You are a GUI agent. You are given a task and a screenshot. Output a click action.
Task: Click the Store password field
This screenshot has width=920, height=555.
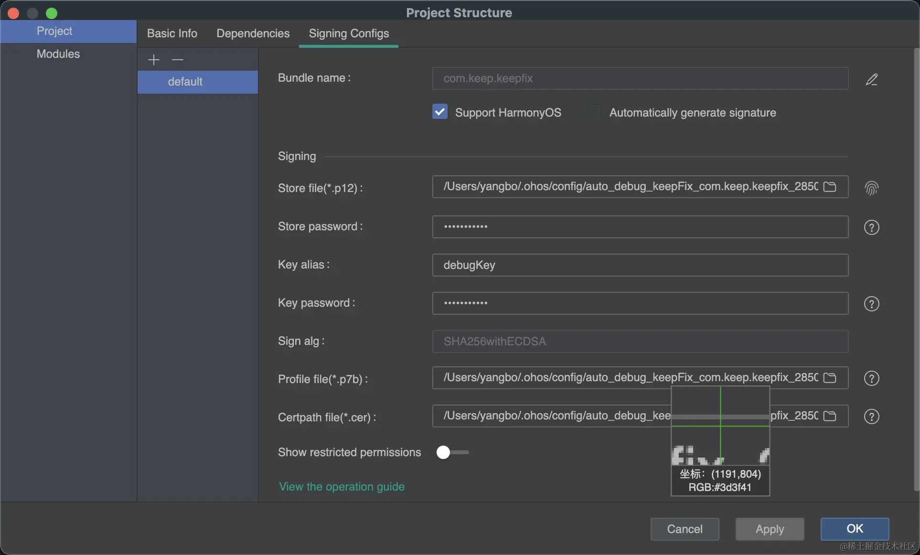pos(640,227)
